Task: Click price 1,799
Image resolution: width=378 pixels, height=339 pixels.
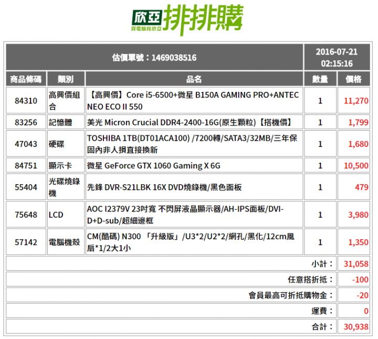Action: (358, 122)
